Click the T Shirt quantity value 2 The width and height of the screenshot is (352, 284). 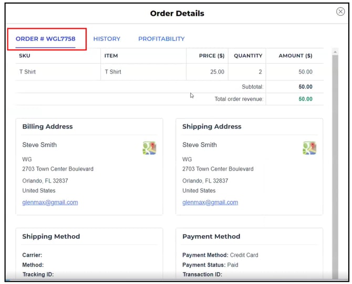tap(260, 72)
